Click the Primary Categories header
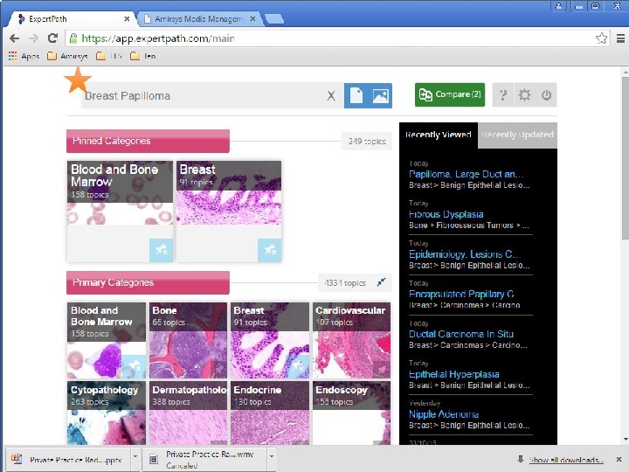 (148, 282)
